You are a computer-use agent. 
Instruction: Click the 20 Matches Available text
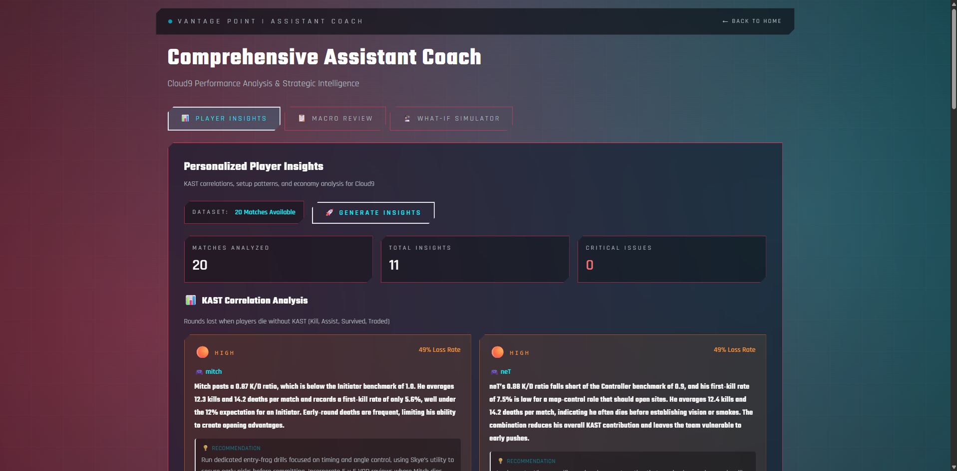click(x=265, y=212)
